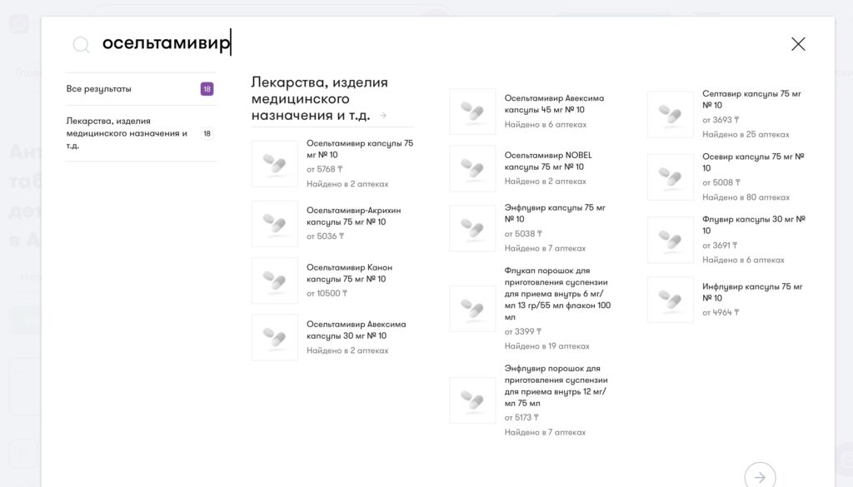Open 'Осельтамивир капсулы 75 мг № 10' product

(x=360, y=149)
